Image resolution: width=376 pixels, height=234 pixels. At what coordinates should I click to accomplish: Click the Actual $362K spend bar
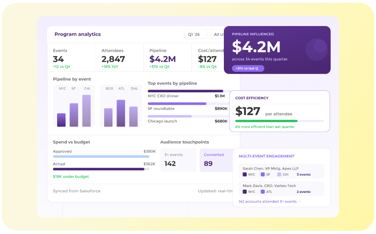pyautogui.click(x=101, y=169)
